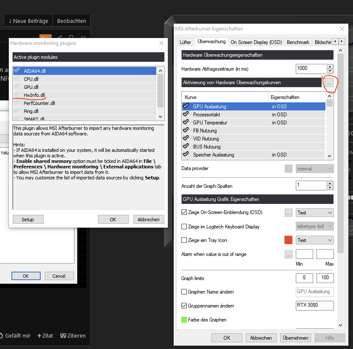Decrease Anzahl der Graph-Spalten value

point(330,188)
